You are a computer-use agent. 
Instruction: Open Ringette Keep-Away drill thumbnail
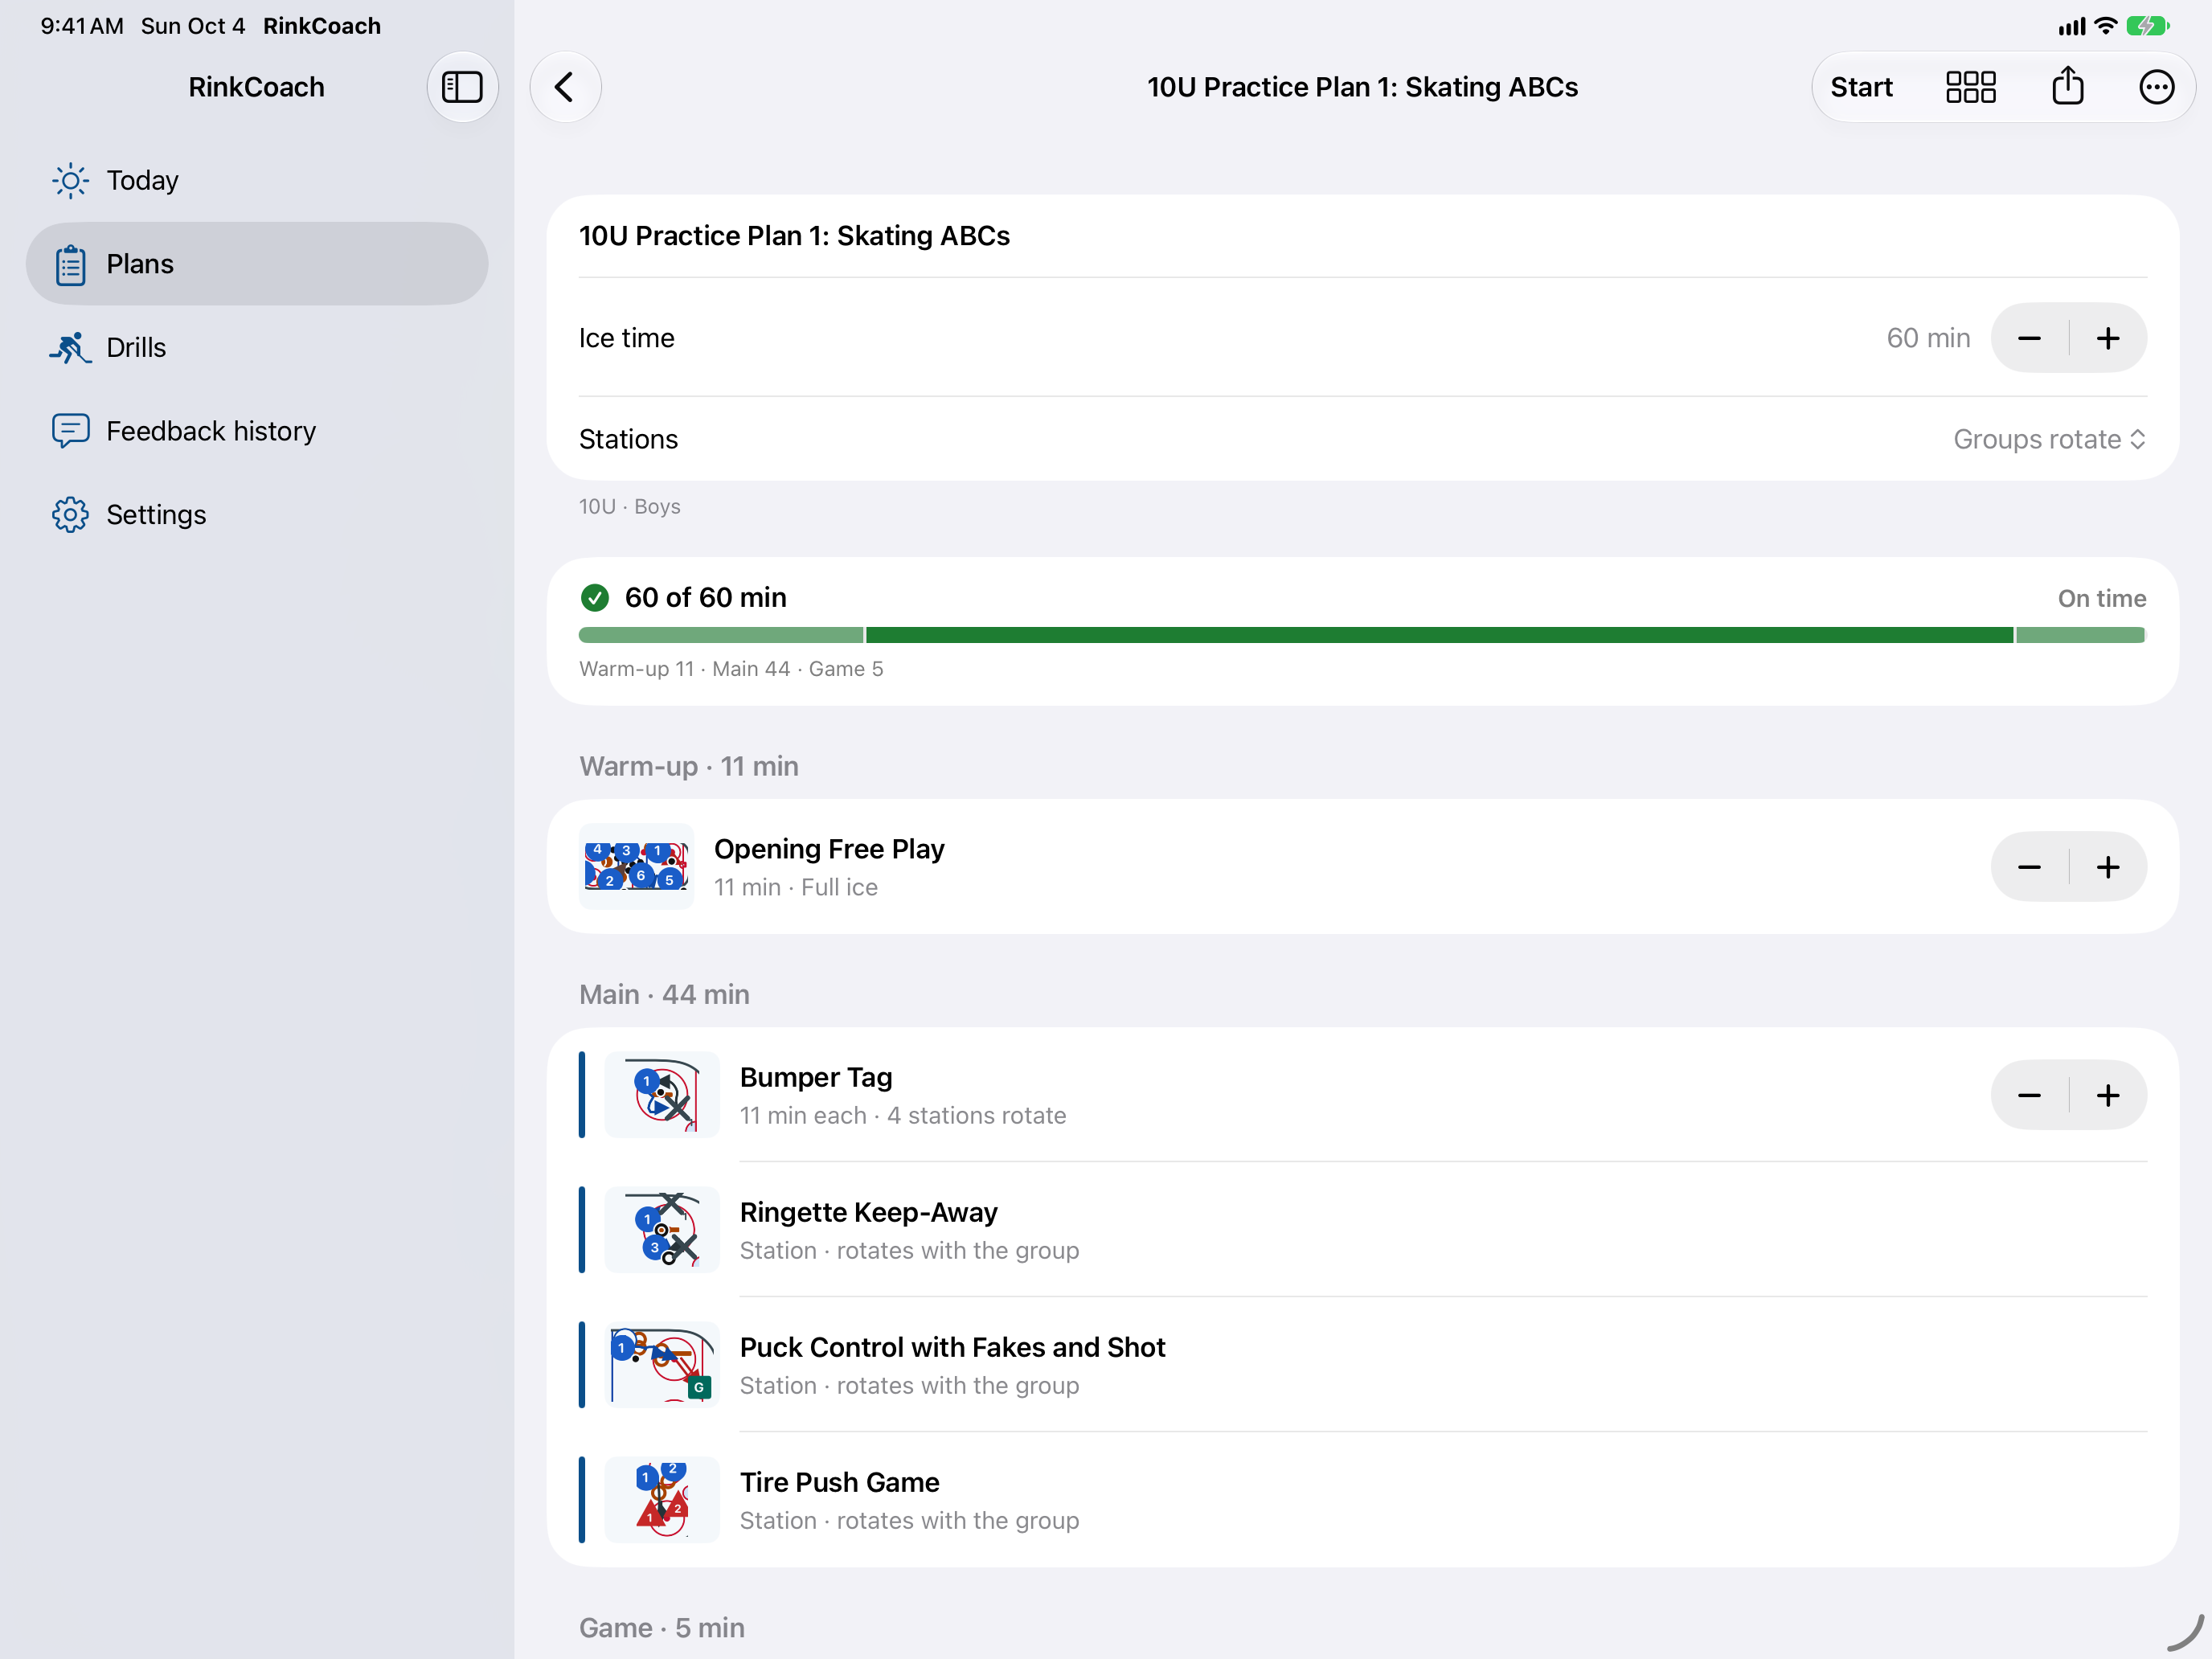tap(662, 1230)
